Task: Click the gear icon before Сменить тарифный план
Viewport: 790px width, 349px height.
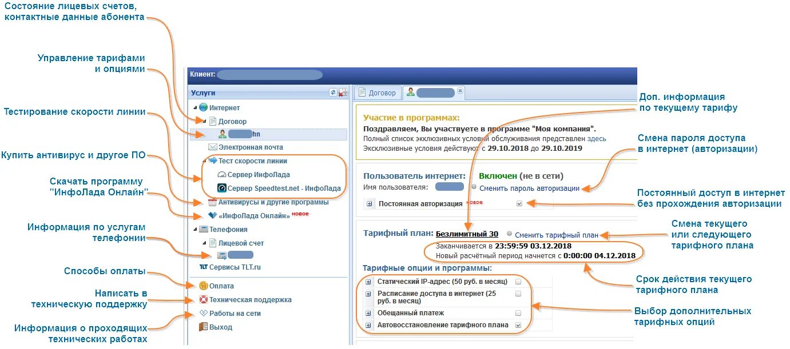Action: 510,234
